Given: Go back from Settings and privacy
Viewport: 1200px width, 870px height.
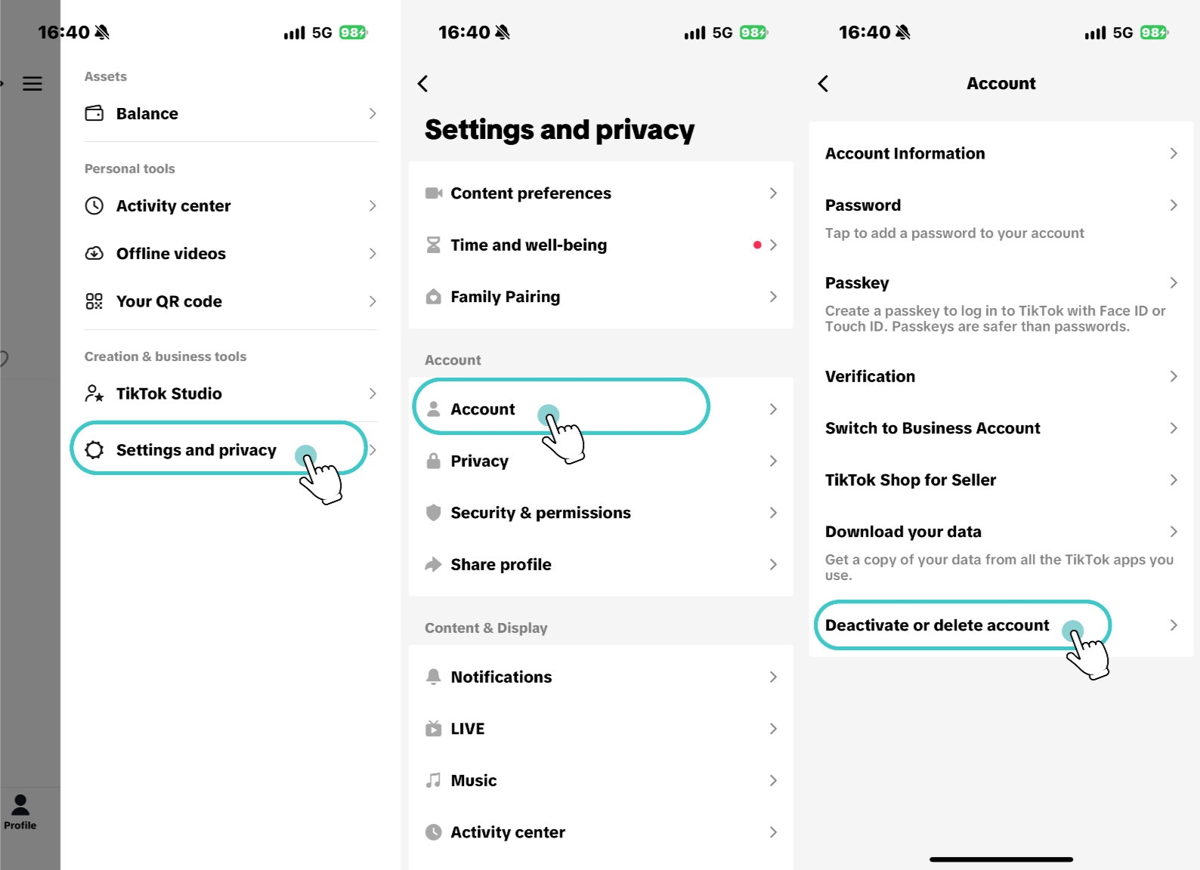Looking at the screenshot, I should click(423, 84).
